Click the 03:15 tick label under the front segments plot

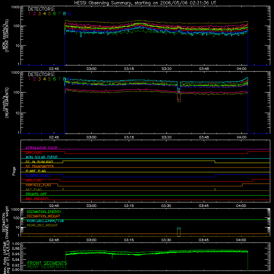click(129, 69)
